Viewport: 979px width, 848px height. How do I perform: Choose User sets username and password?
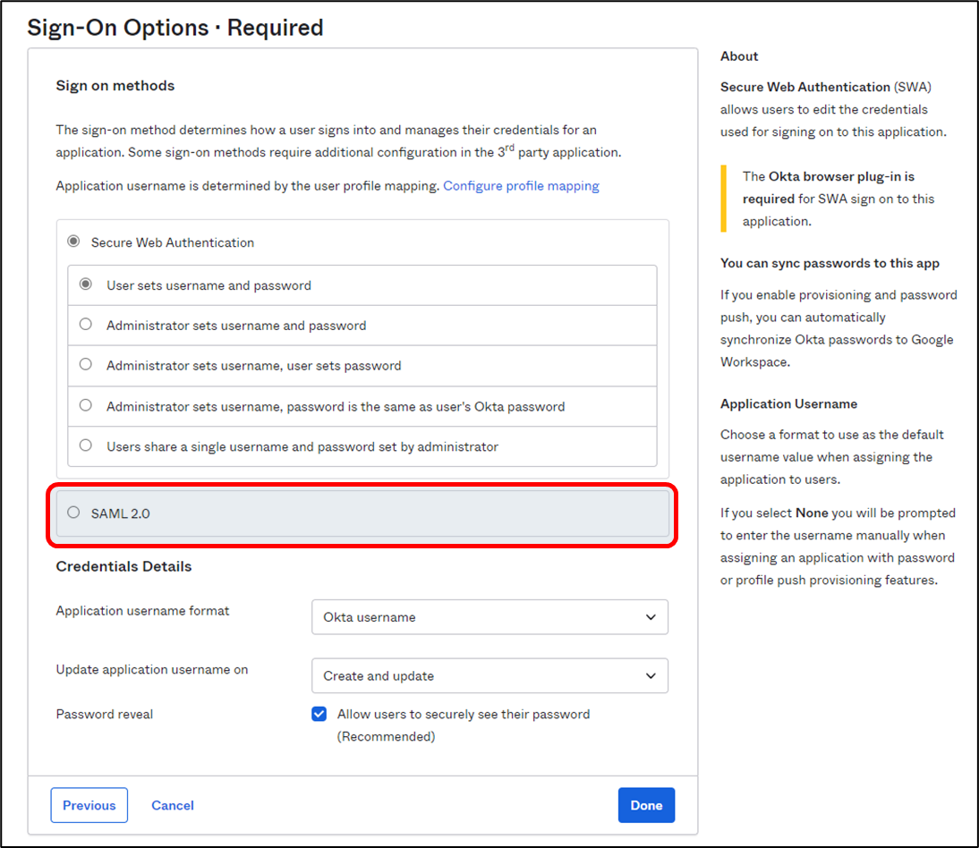click(86, 284)
